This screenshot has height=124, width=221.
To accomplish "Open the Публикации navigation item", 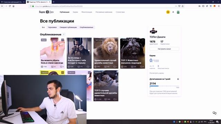I will click(x=65, y=12).
